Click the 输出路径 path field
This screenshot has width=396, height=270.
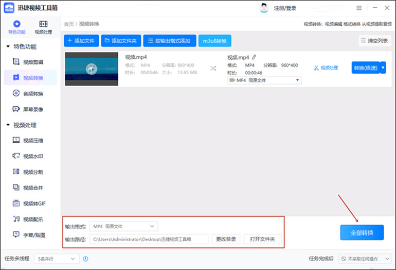pyautogui.click(x=149, y=239)
